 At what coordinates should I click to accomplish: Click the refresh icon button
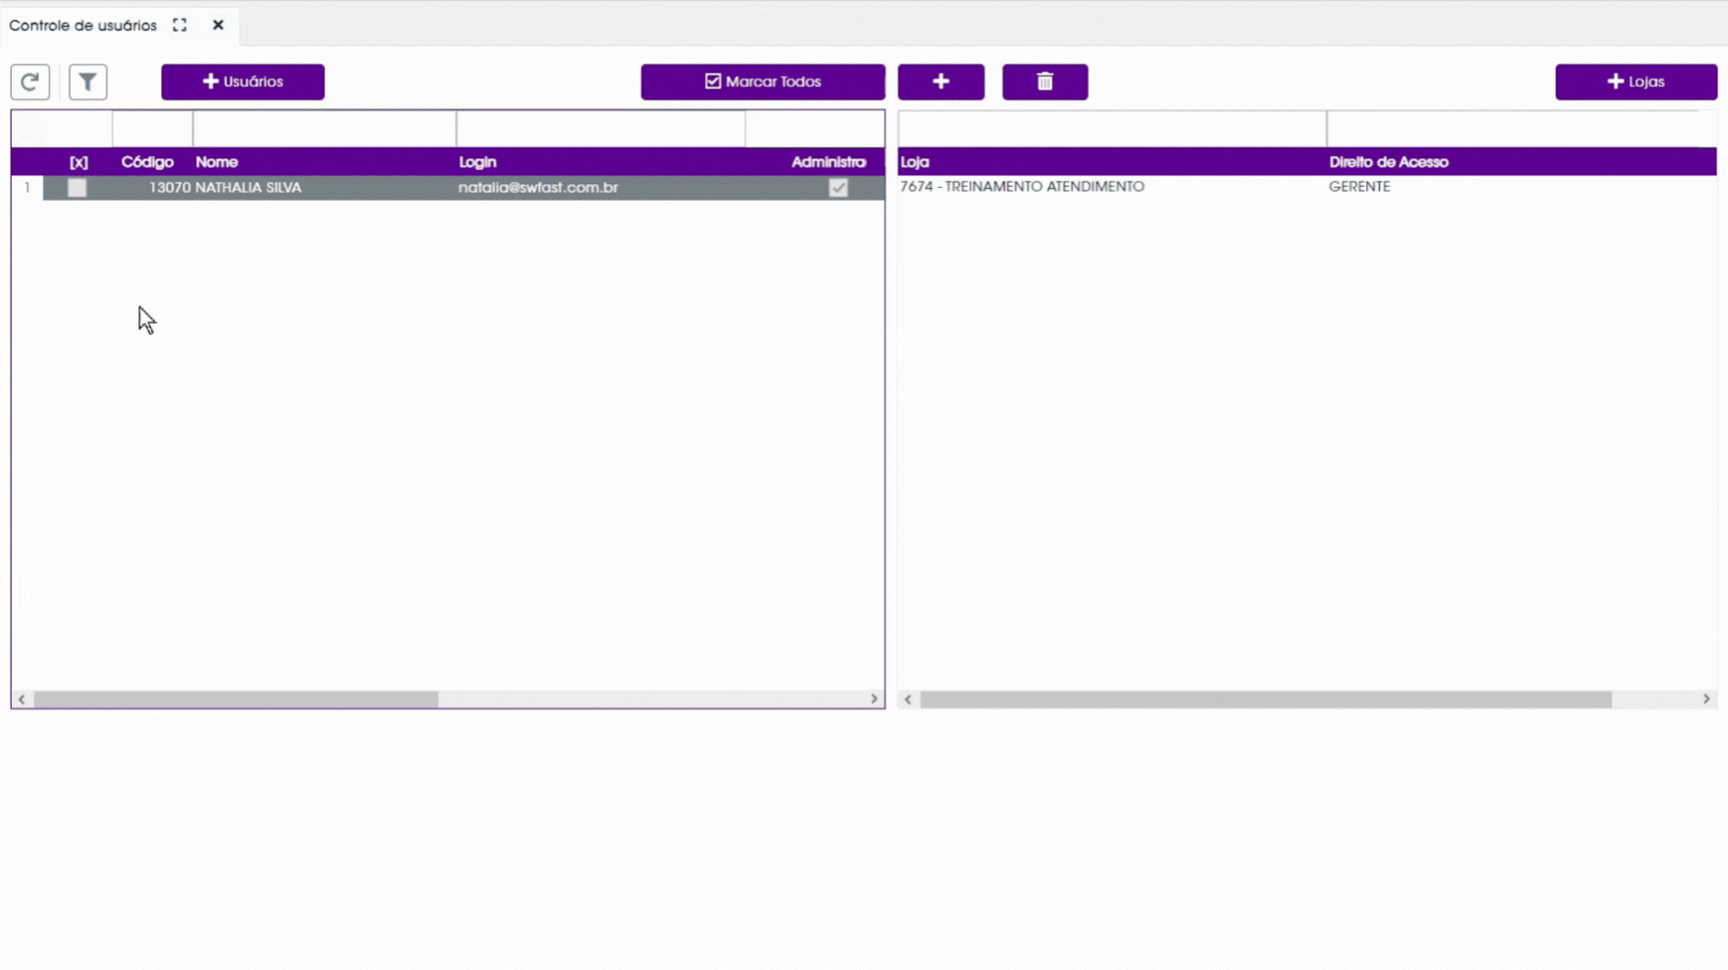pos(30,82)
